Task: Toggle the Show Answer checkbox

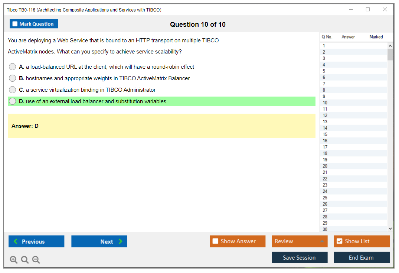Action: click(x=216, y=241)
